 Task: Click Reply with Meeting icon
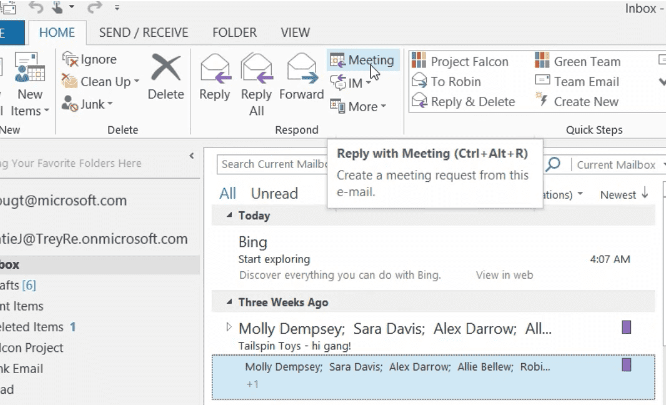(337, 61)
